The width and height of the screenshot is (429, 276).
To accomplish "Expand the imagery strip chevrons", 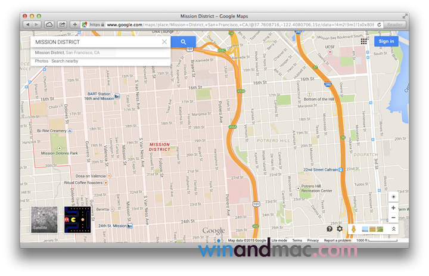I will (x=393, y=229).
